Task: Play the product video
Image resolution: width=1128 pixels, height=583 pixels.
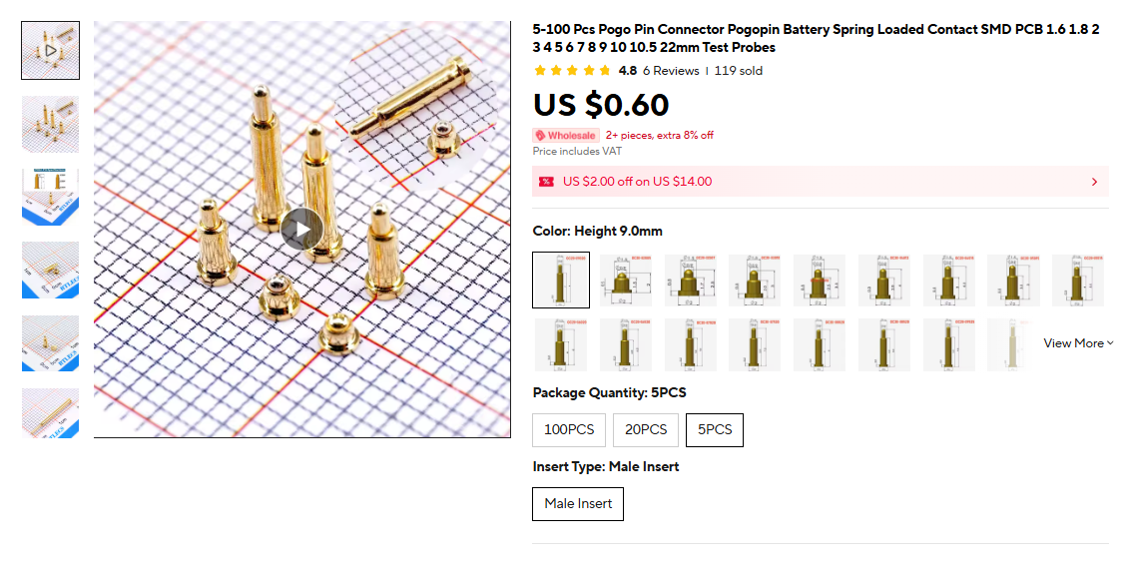Action: [301, 229]
